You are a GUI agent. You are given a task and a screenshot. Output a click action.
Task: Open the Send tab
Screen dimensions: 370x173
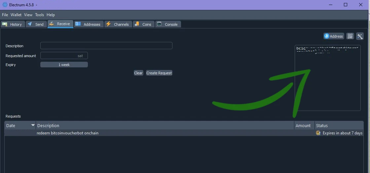tap(36, 24)
